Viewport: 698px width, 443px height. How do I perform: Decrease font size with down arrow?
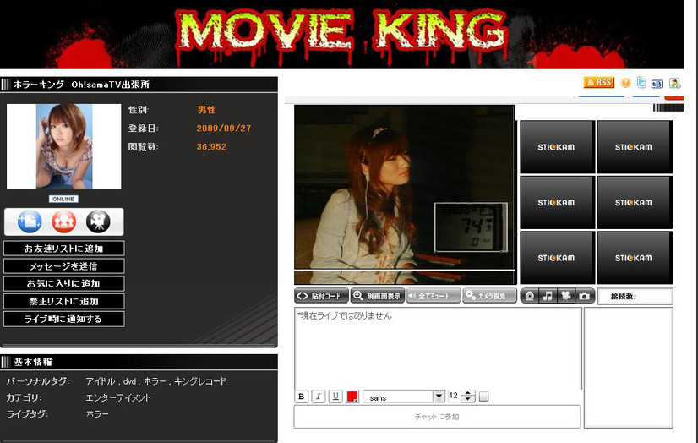pyautogui.click(x=468, y=399)
